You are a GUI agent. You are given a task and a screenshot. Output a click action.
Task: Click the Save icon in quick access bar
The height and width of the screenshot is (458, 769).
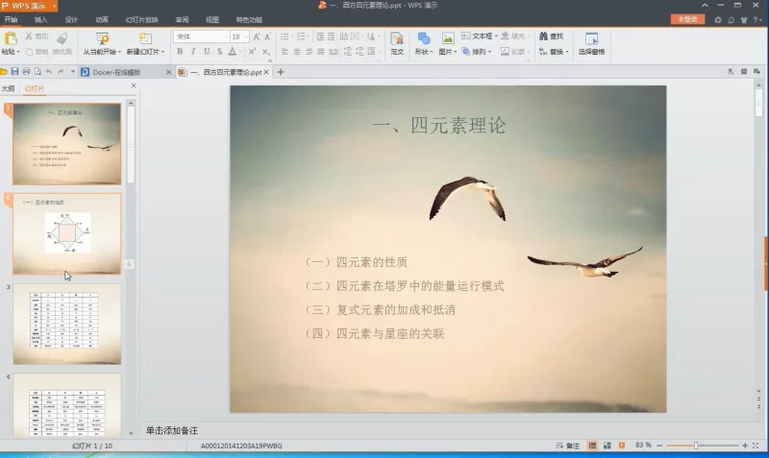14,72
